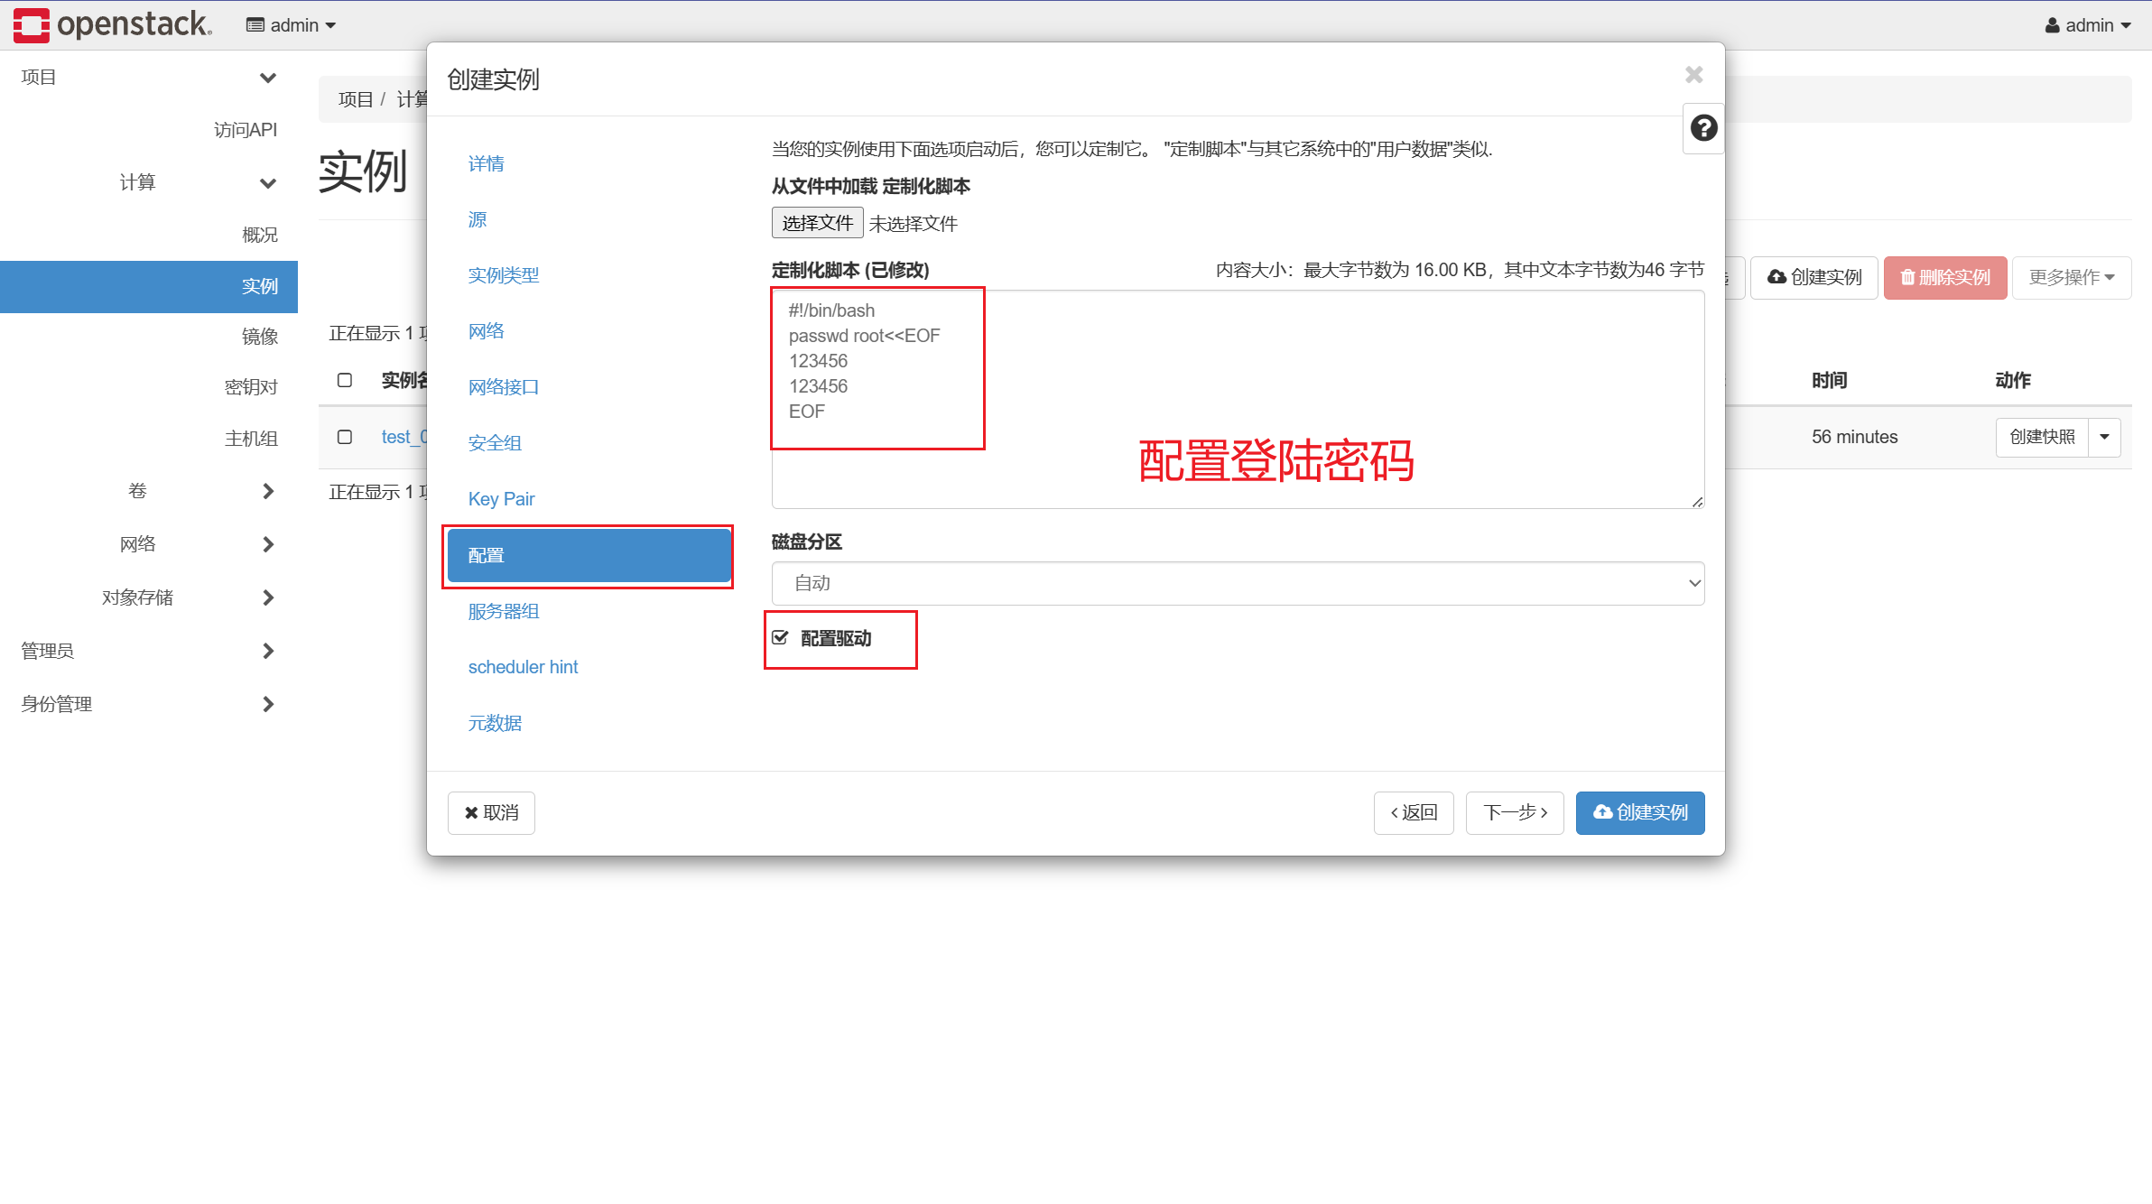Open the 安全组 wizard tab
The image size is (2152, 1204).
(x=495, y=443)
